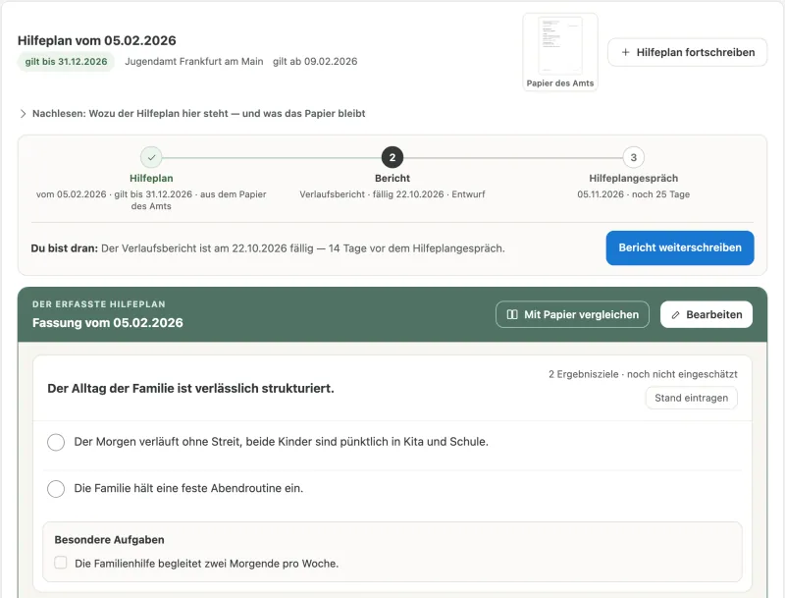Click 'Verlaufsbericht · fällig 22.10.2026 · Entwurf' text
This screenshot has height=598, width=785.
click(392, 194)
